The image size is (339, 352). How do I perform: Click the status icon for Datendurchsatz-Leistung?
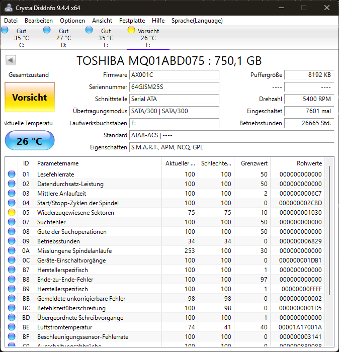click(x=12, y=184)
